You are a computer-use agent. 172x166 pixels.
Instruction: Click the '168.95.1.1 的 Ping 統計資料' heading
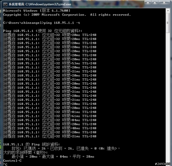(31, 144)
